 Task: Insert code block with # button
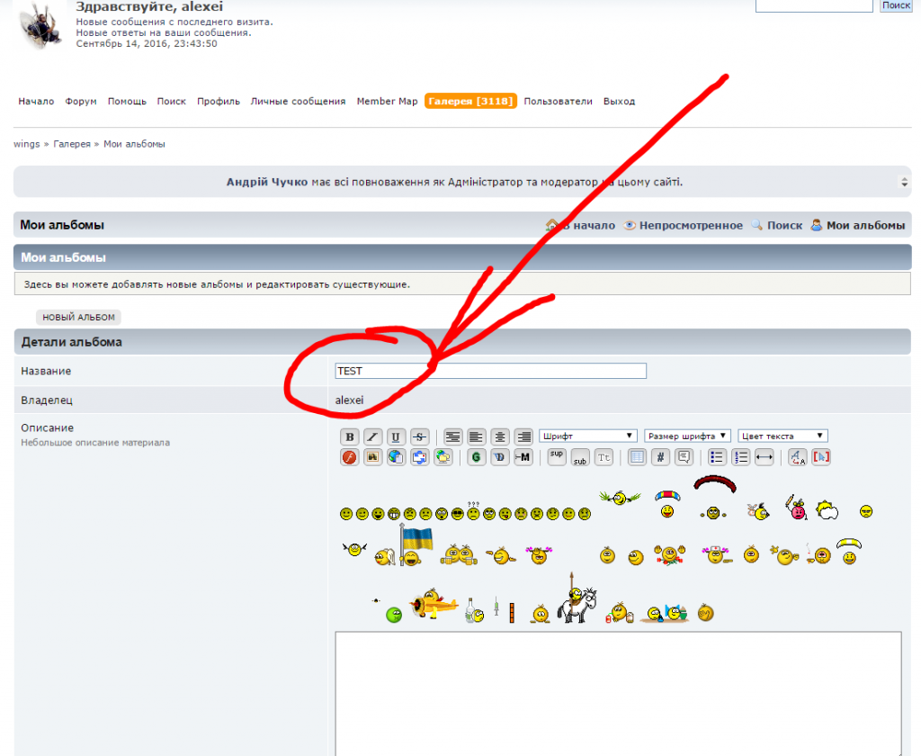(x=660, y=457)
